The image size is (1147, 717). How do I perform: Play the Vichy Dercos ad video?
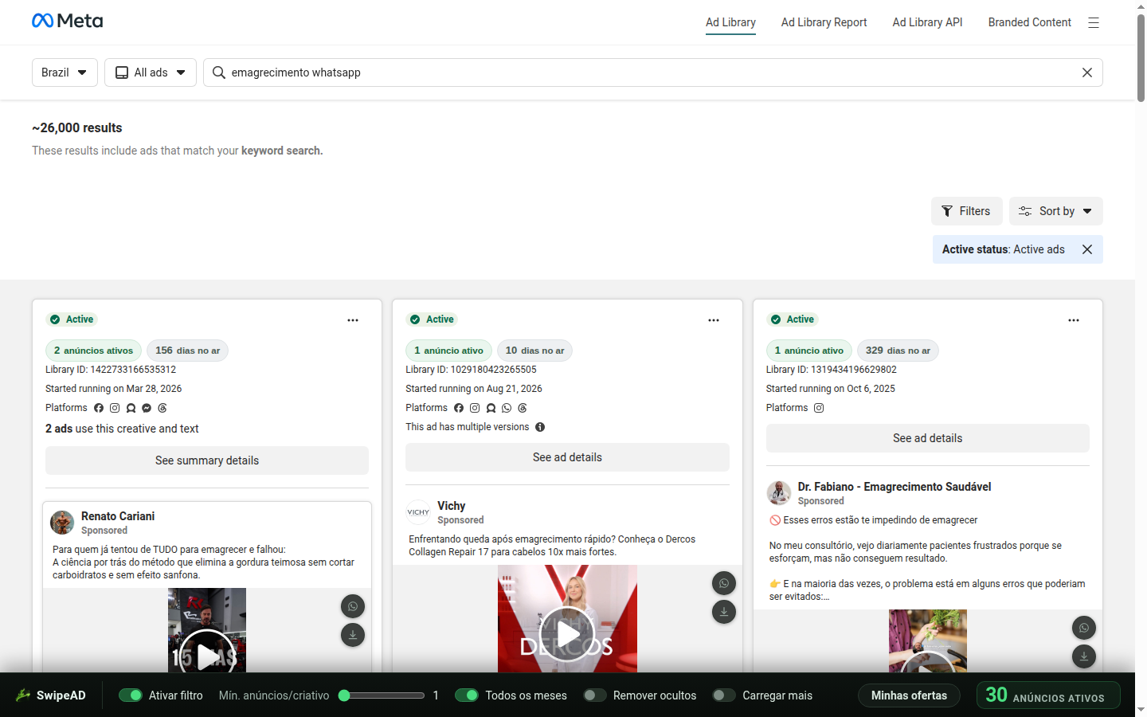pos(567,634)
